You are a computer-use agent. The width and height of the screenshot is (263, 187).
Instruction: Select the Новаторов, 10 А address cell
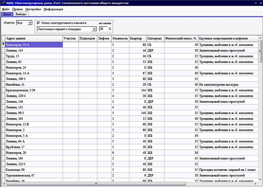(34, 45)
